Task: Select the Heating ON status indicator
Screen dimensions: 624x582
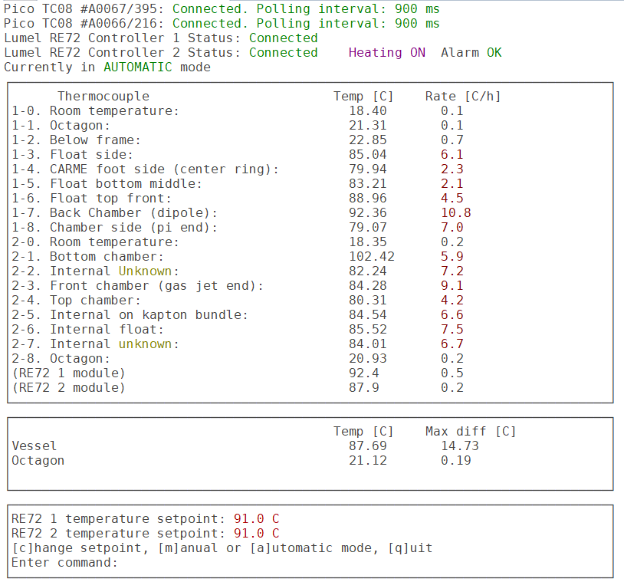Action: pyautogui.click(x=386, y=53)
